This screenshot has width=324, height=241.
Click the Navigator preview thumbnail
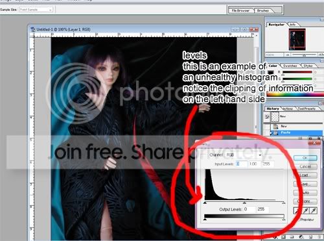pyautogui.click(x=297, y=39)
